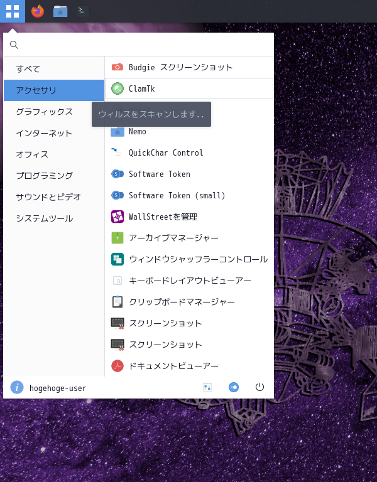Click the キーボードレイアウトビューアー icon

coord(117,281)
